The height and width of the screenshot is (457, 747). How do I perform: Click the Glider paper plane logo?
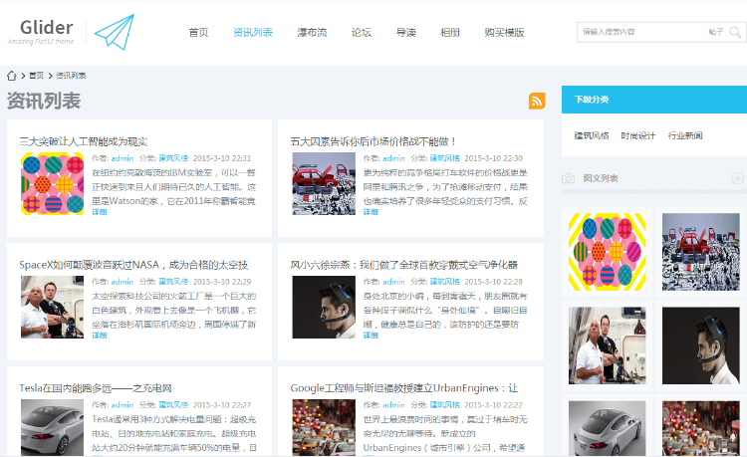pos(114,32)
